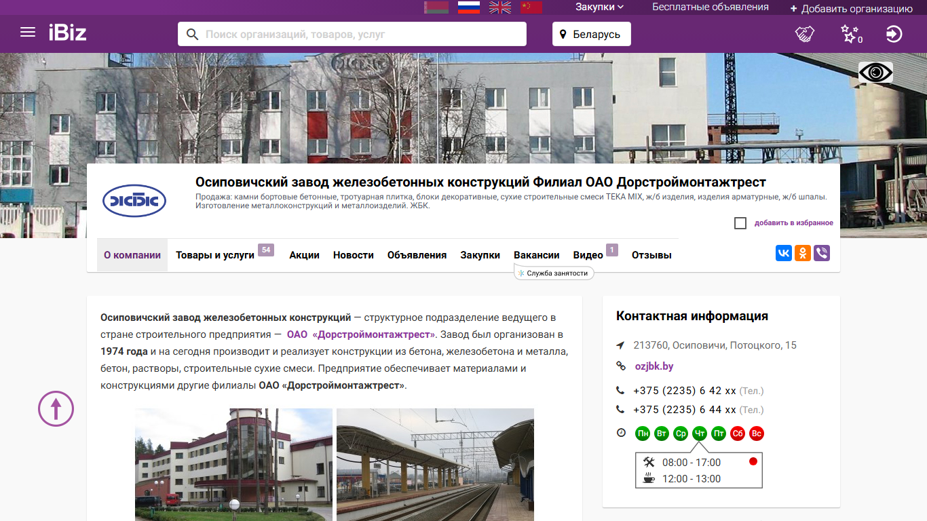This screenshot has width=927, height=521.
Task: Switch to Новости tab
Action: pos(354,255)
